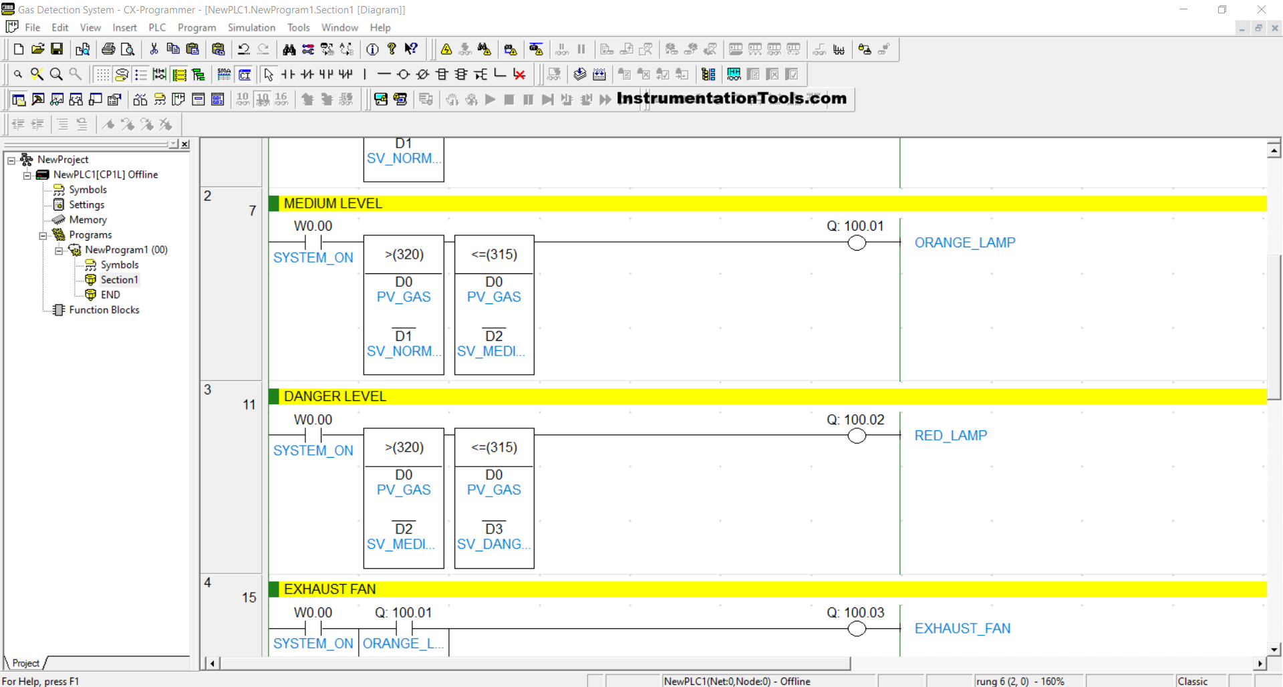Screen dimensions: 1283x687
Task: Click the Find binoculars icon
Action: (289, 49)
